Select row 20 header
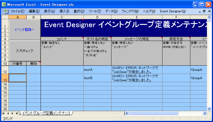Viewport: 213px width, 122px height. [5, 109]
